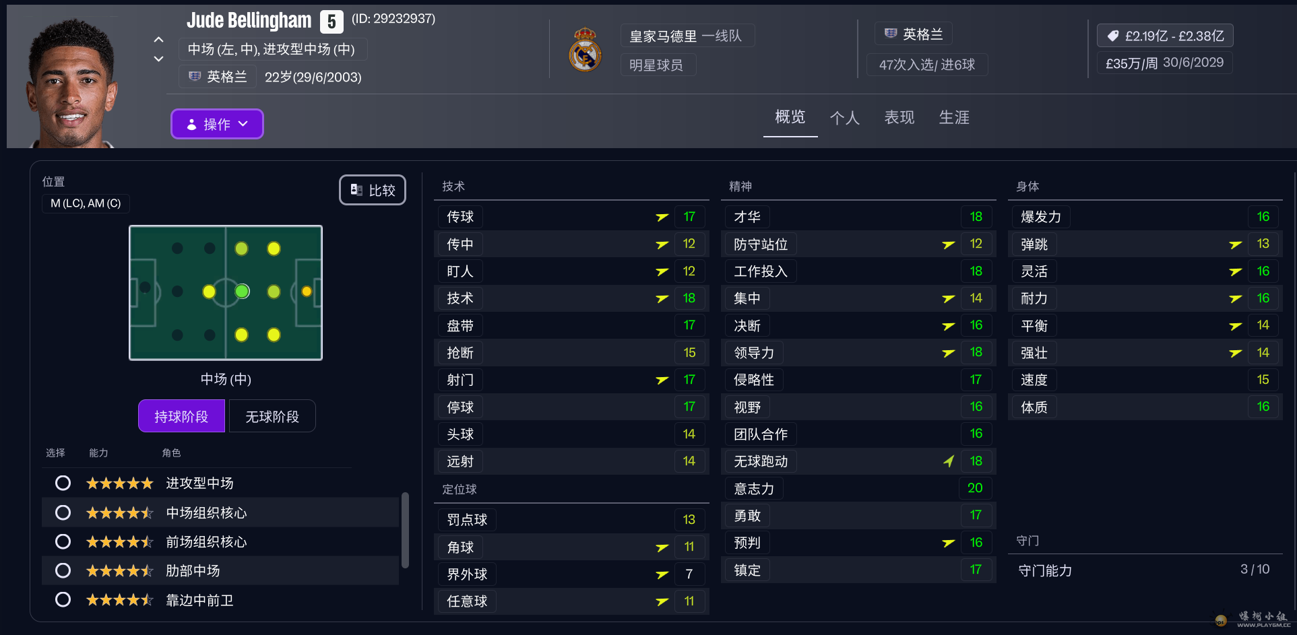Click the England national team flag icon
This screenshot has width=1297, height=635.
pyautogui.click(x=891, y=34)
